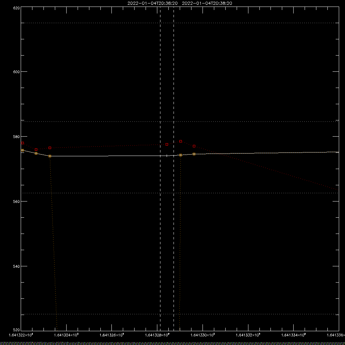Click the 540 y-axis label
Image resolution: width=345 pixels, height=345 pixels.
tap(17, 267)
